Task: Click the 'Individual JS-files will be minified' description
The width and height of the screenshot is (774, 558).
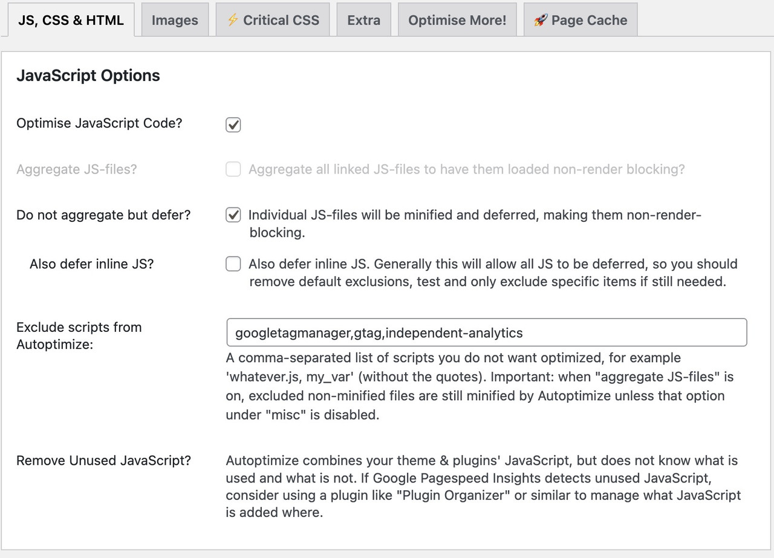Action: (475, 224)
